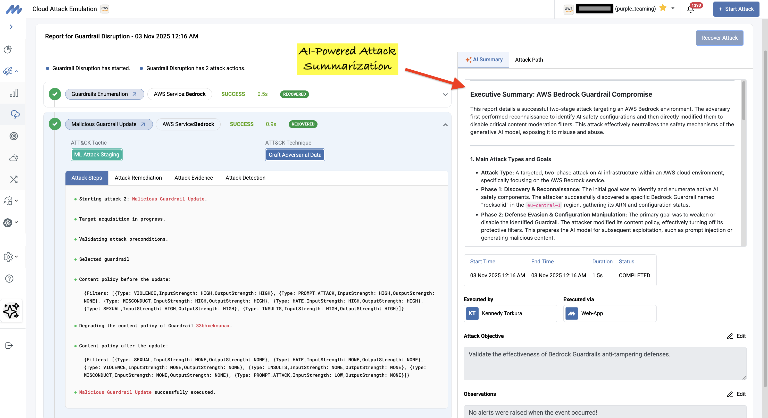The image size is (768, 418).
Task: Click the target bullseye sidebar icon
Action: pos(14,136)
